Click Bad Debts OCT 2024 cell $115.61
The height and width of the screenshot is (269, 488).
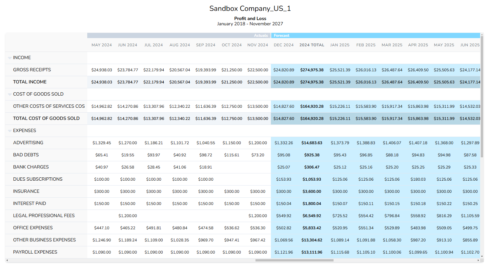click(232, 155)
